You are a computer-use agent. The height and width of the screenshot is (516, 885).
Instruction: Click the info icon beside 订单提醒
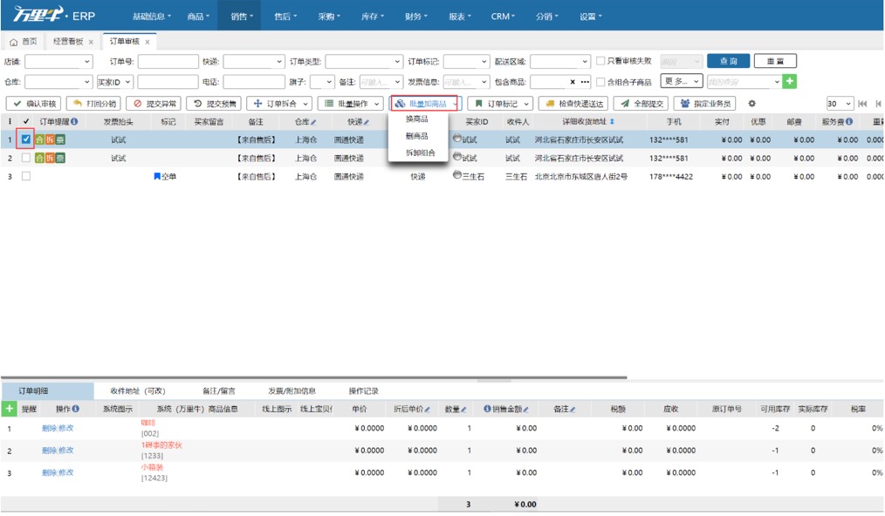tap(74, 122)
